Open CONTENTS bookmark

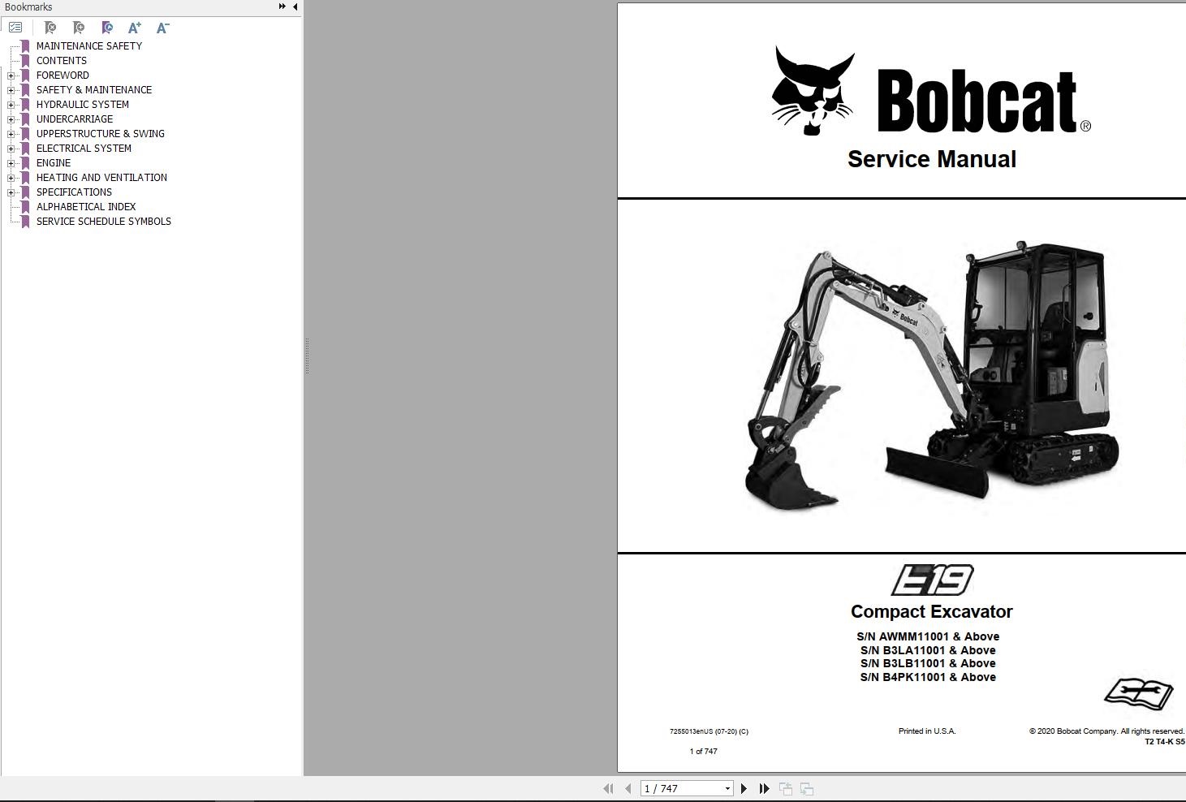62,61
